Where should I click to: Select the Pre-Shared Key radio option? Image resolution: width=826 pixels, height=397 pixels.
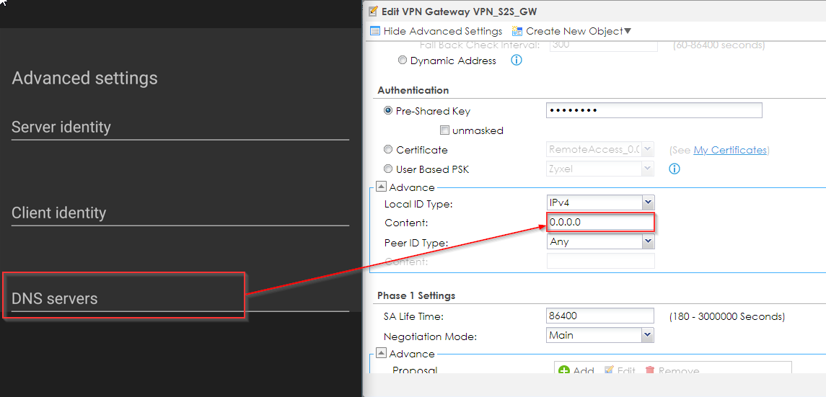coord(389,111)
